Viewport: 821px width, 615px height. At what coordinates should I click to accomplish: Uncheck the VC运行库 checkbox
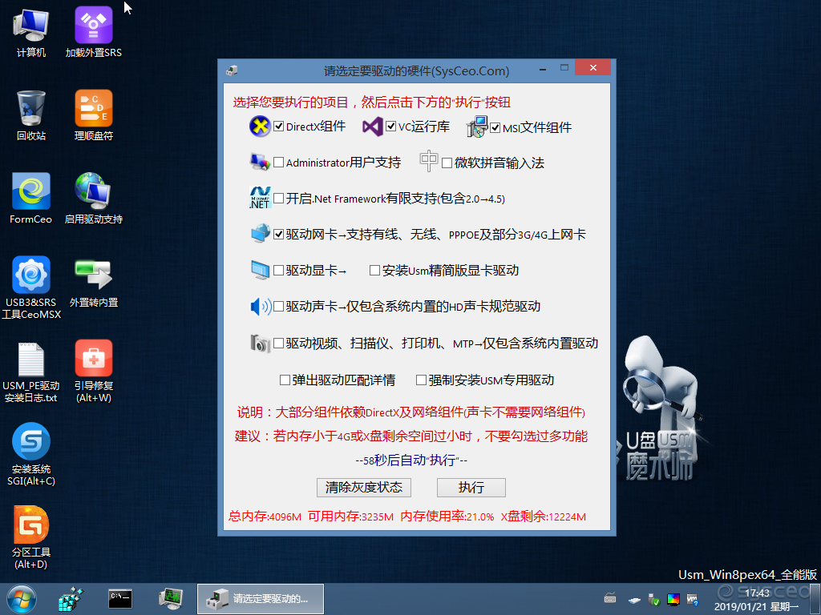(390, 126)
